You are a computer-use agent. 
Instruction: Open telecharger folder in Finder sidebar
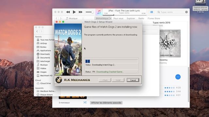point(43,61)
